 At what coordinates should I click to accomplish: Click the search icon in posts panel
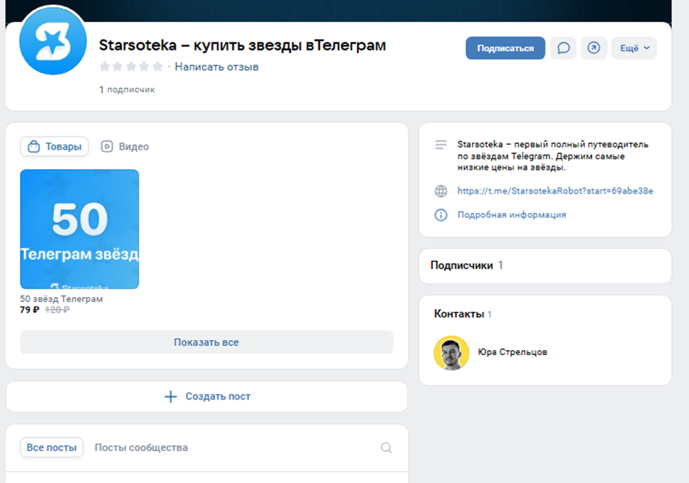[386, 448]
